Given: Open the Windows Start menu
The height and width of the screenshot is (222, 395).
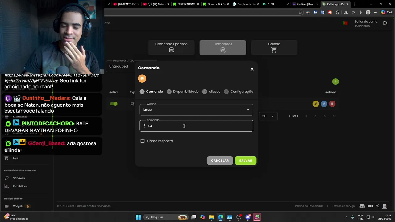Looking at the screenshot, I should [138, 217].
